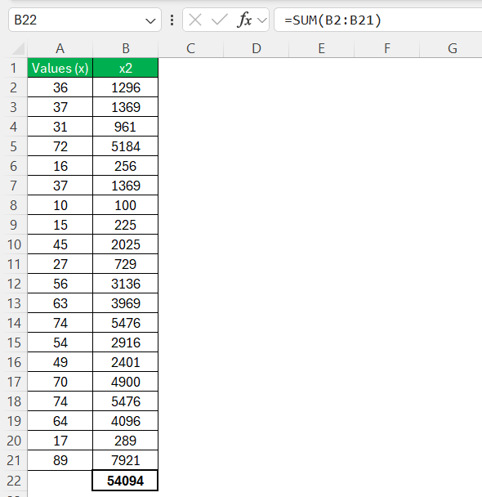
Task: Click cell with value 45
Action: [60, 244]
